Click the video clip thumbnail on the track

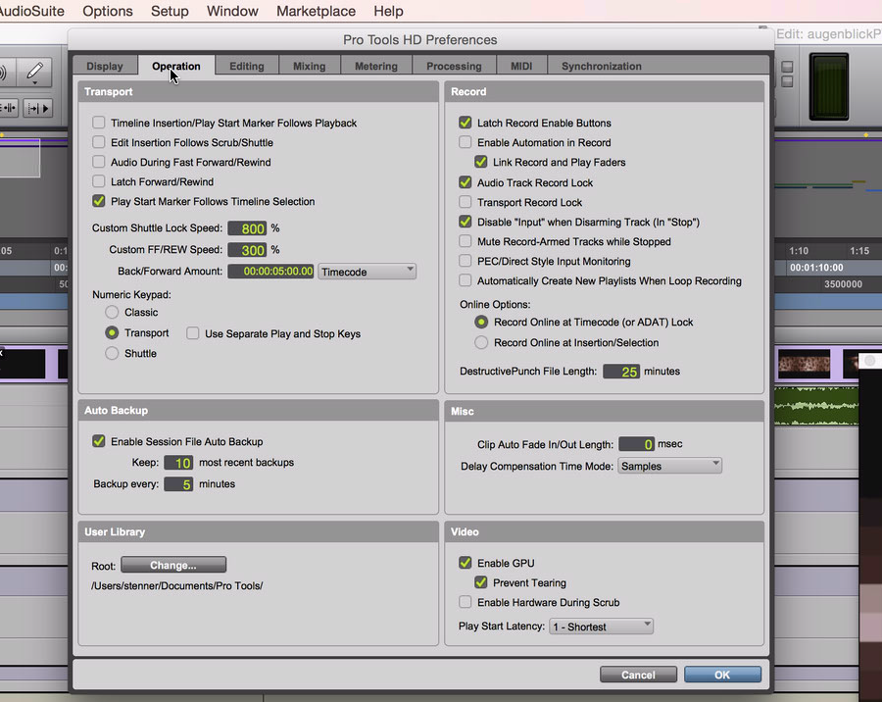(x=804, y=365)
